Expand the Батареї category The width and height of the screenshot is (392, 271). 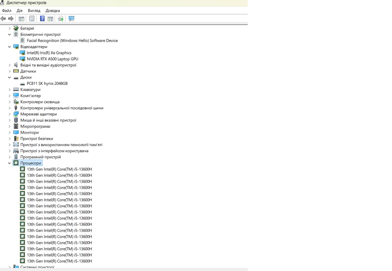point(10,28)
